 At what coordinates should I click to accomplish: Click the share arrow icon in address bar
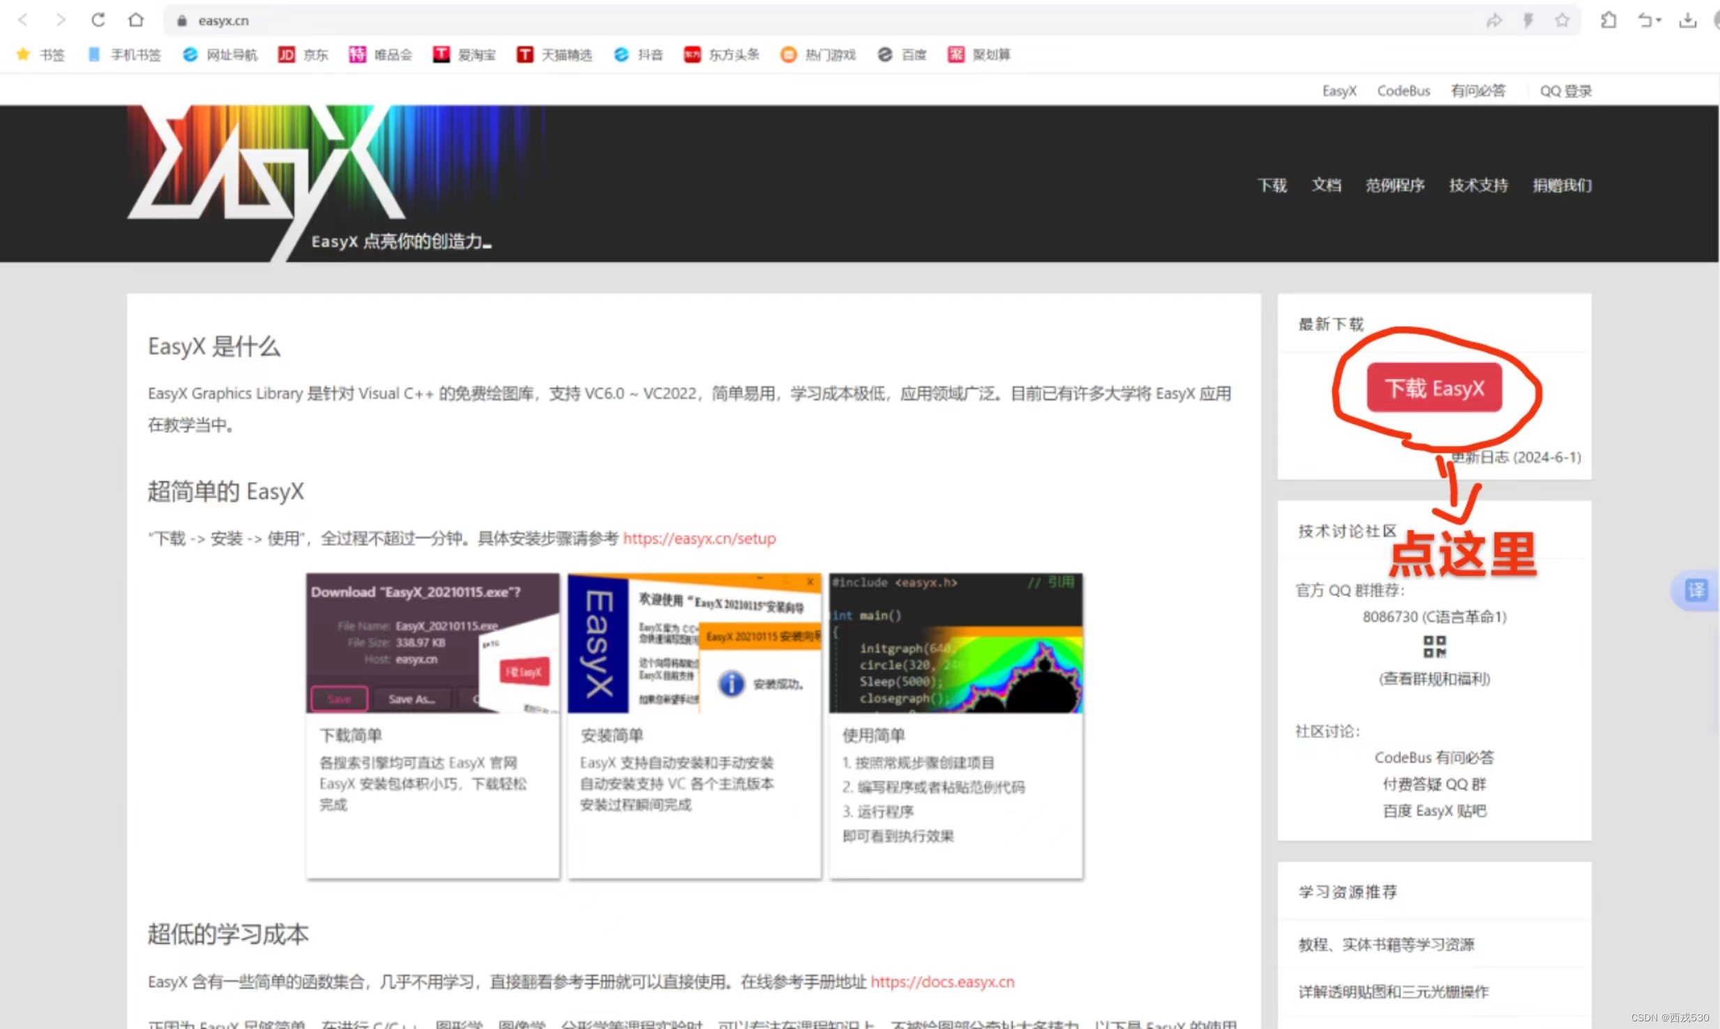tap(1494, 21)
